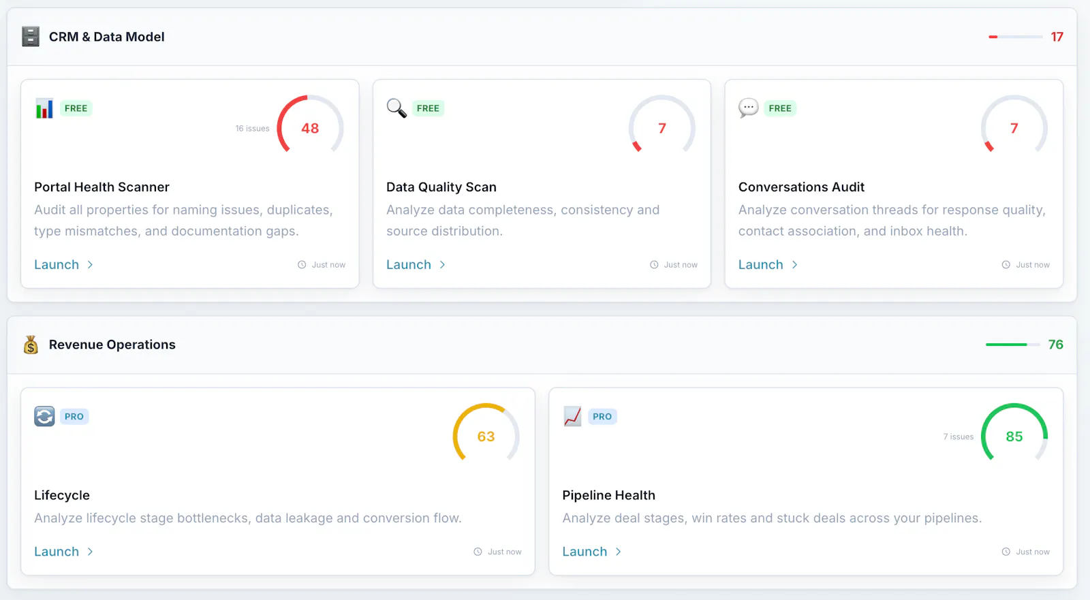Click the green score bar for Revenue Operations

point(1013,345)
